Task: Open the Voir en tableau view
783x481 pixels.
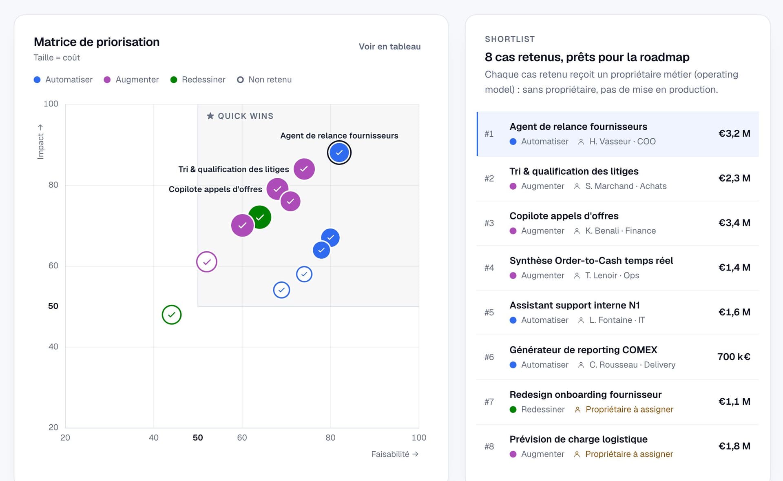Action: (x=389, y=47)
